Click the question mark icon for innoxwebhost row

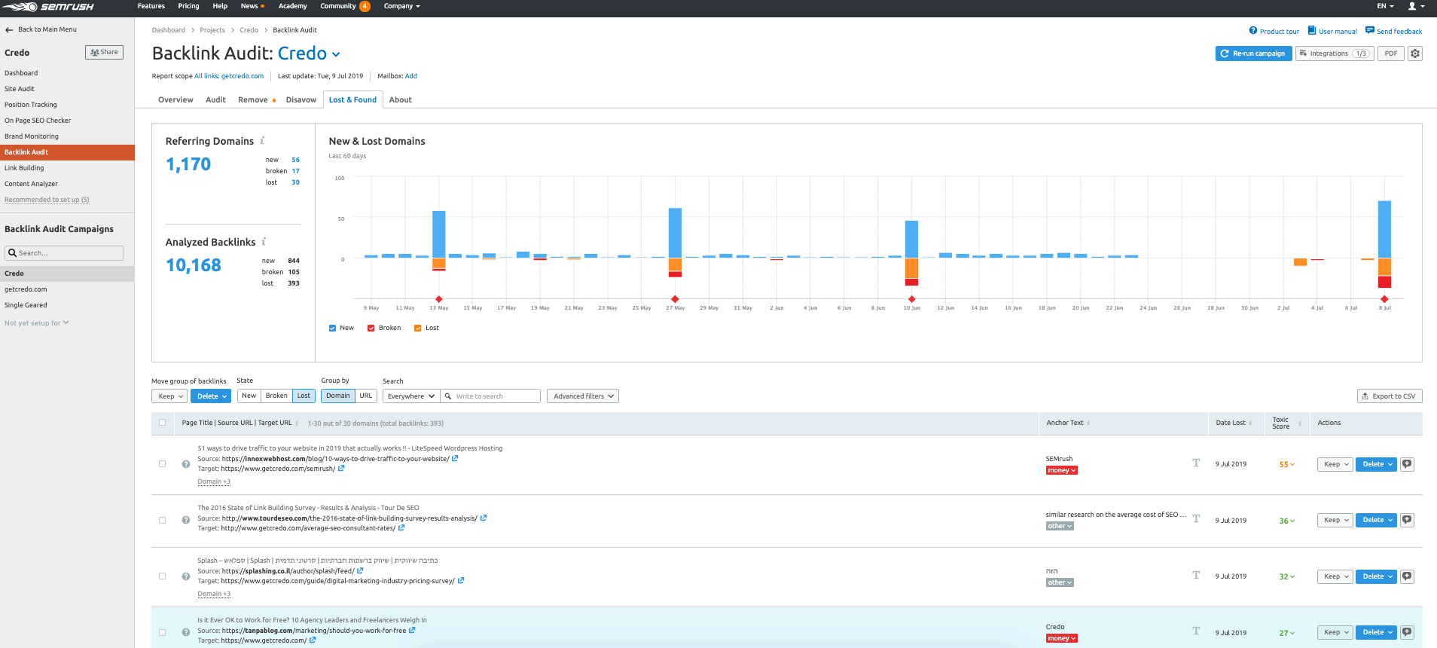[186, 464]
